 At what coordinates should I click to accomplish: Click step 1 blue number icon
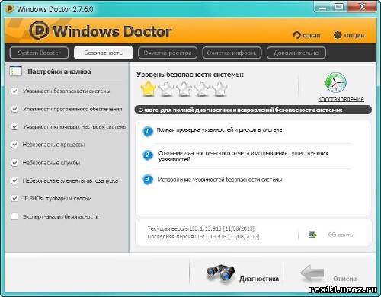point(148,132)
